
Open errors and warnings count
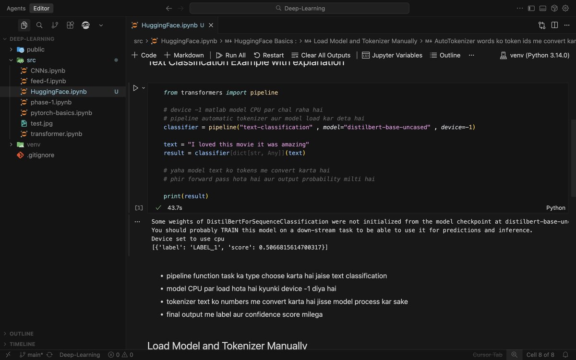point(120,355)
